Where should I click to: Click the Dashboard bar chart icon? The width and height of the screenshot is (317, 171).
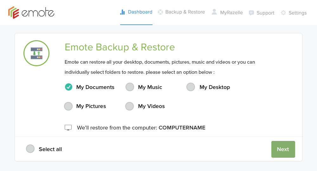(122, 12)
